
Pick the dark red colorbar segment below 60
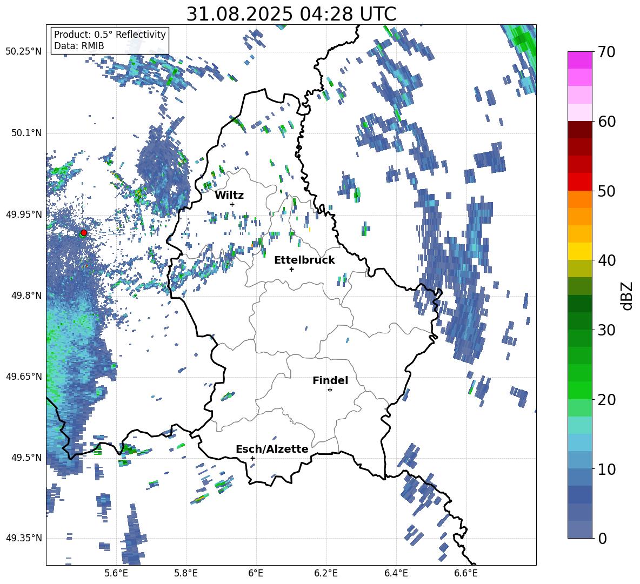point(579,130)
